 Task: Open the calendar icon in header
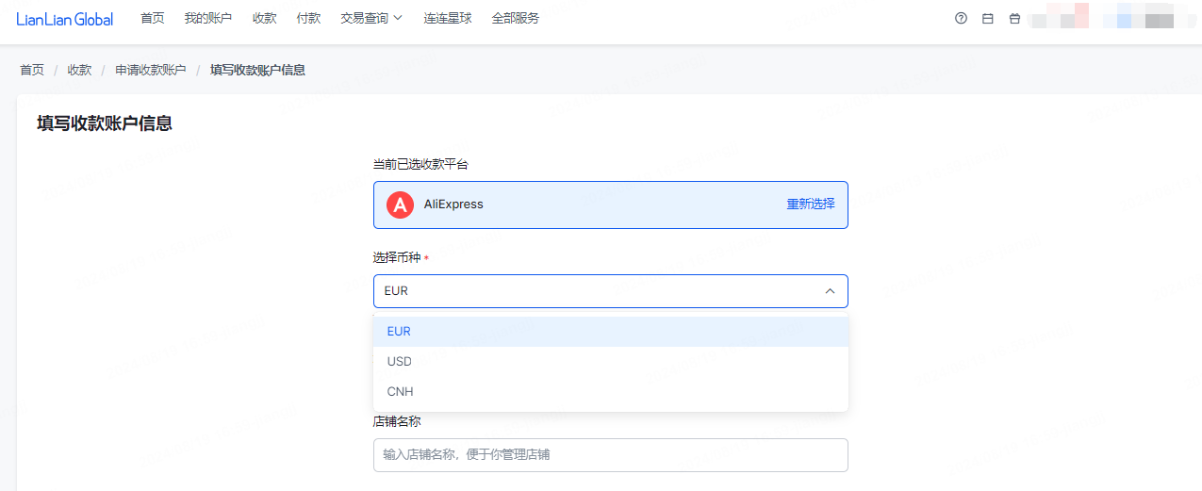(x=987, y=18)
